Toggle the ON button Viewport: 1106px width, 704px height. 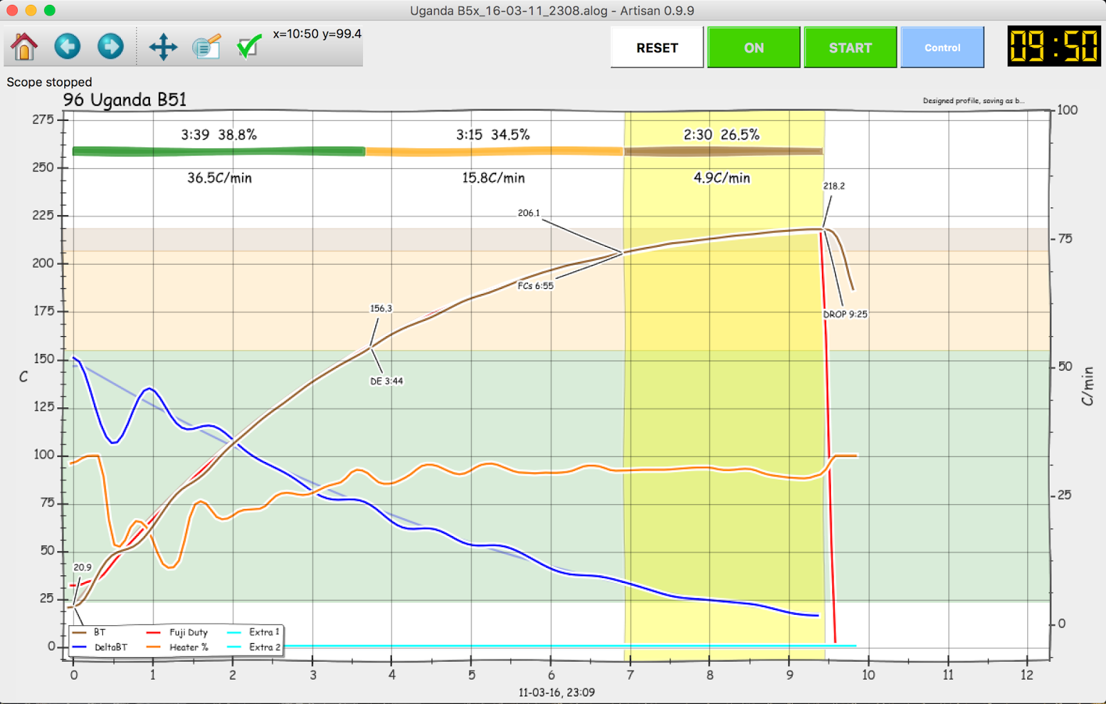[753, 47]
